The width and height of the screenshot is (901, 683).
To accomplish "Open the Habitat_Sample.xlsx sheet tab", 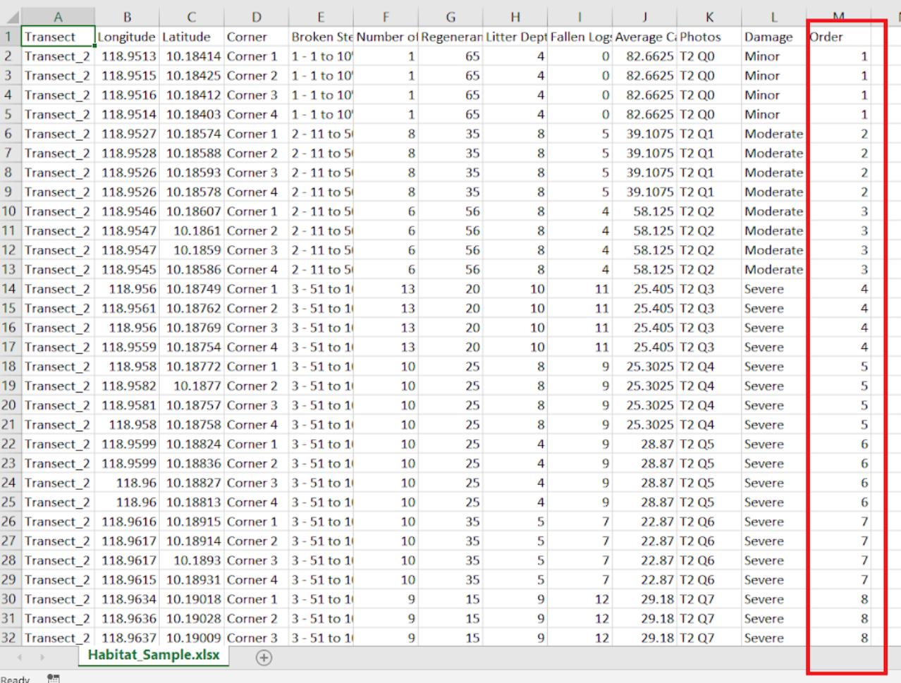I will coord(153,655).
